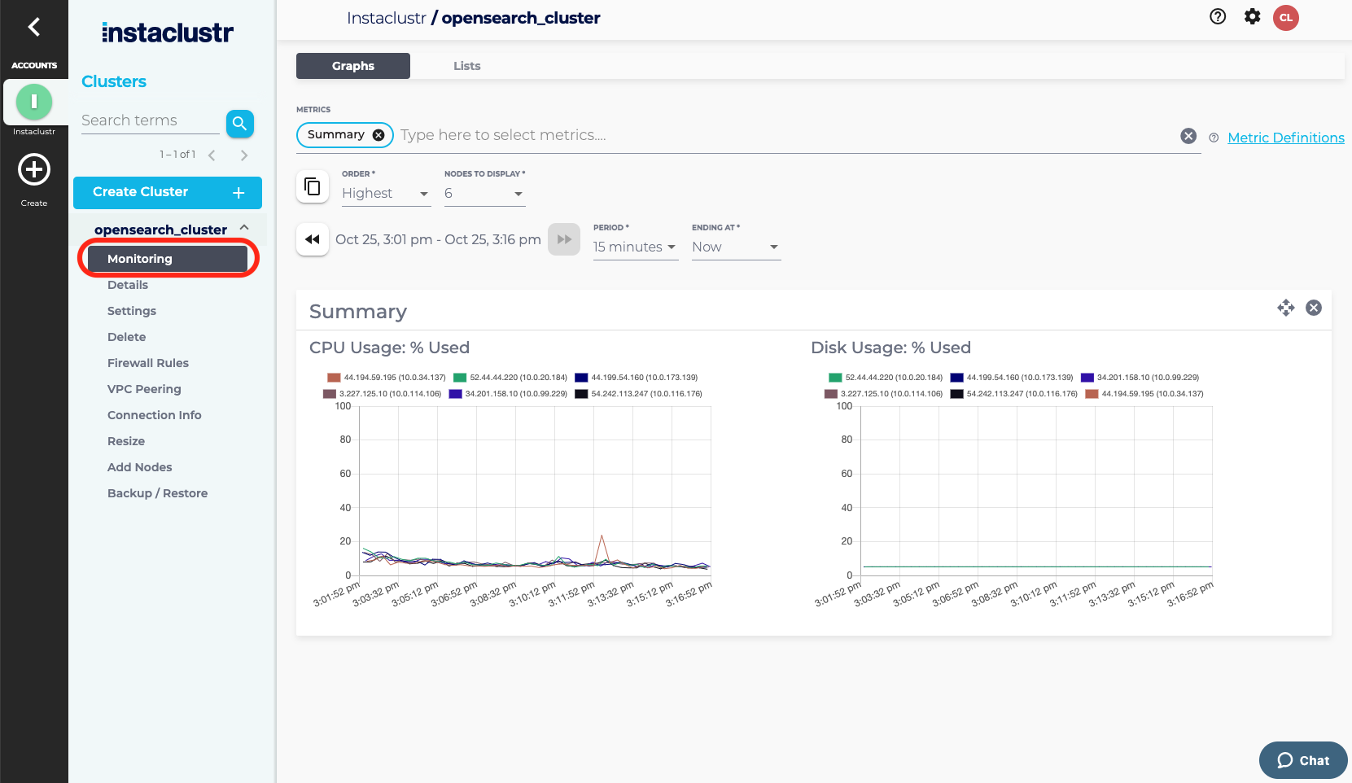Open the Metric Definitions link
The height and width of the screenshot is (783, 1352).
click(x=1285, y=138)
